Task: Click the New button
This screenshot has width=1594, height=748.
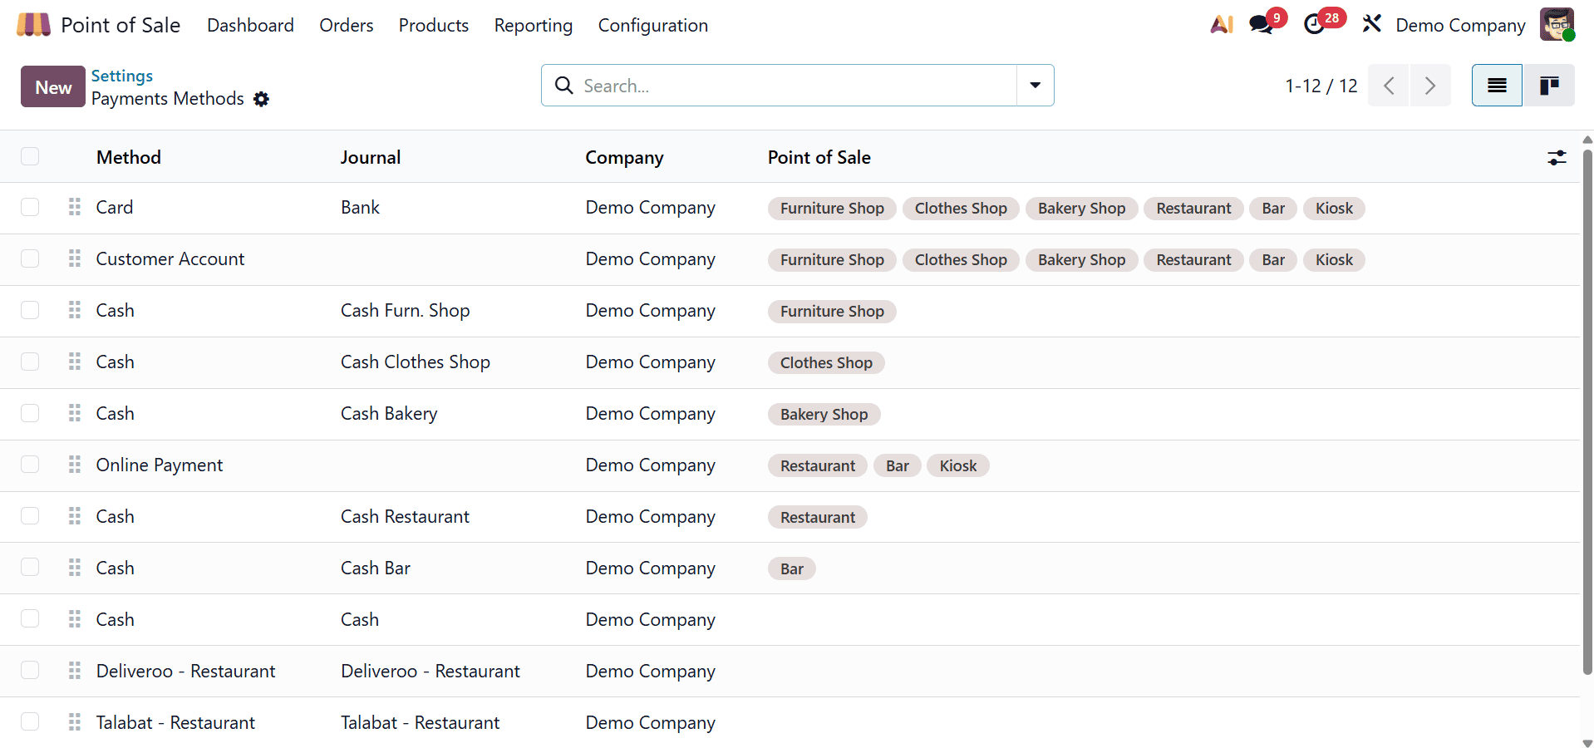Action: (52, 86)
